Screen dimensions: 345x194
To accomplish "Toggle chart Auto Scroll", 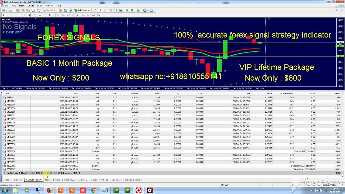I will (x=127, y=10).
